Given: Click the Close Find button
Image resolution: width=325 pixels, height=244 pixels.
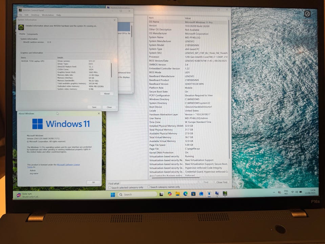Looking at the screenshot, I should (221, 182).
